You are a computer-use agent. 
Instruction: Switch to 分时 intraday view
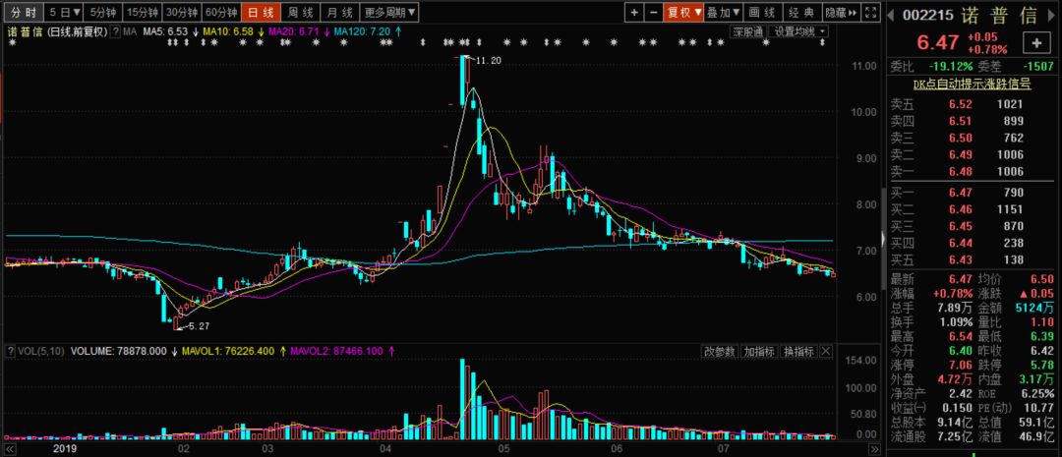(x=22, y=12)
